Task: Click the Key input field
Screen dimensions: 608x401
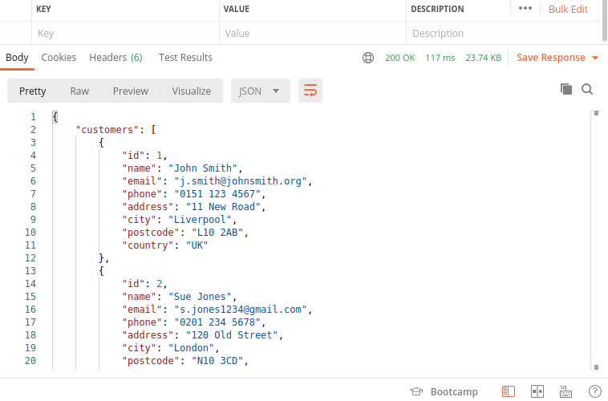Action: coord(124,34)
